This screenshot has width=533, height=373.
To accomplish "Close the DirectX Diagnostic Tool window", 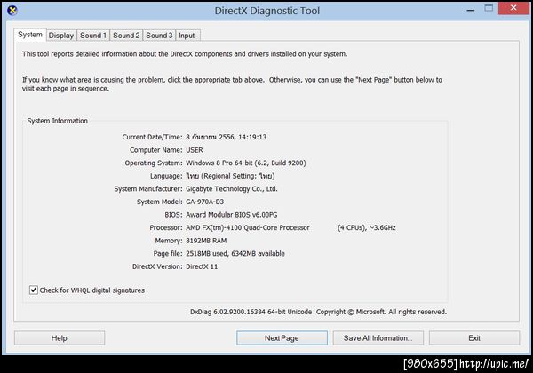I will coord(513,8).
